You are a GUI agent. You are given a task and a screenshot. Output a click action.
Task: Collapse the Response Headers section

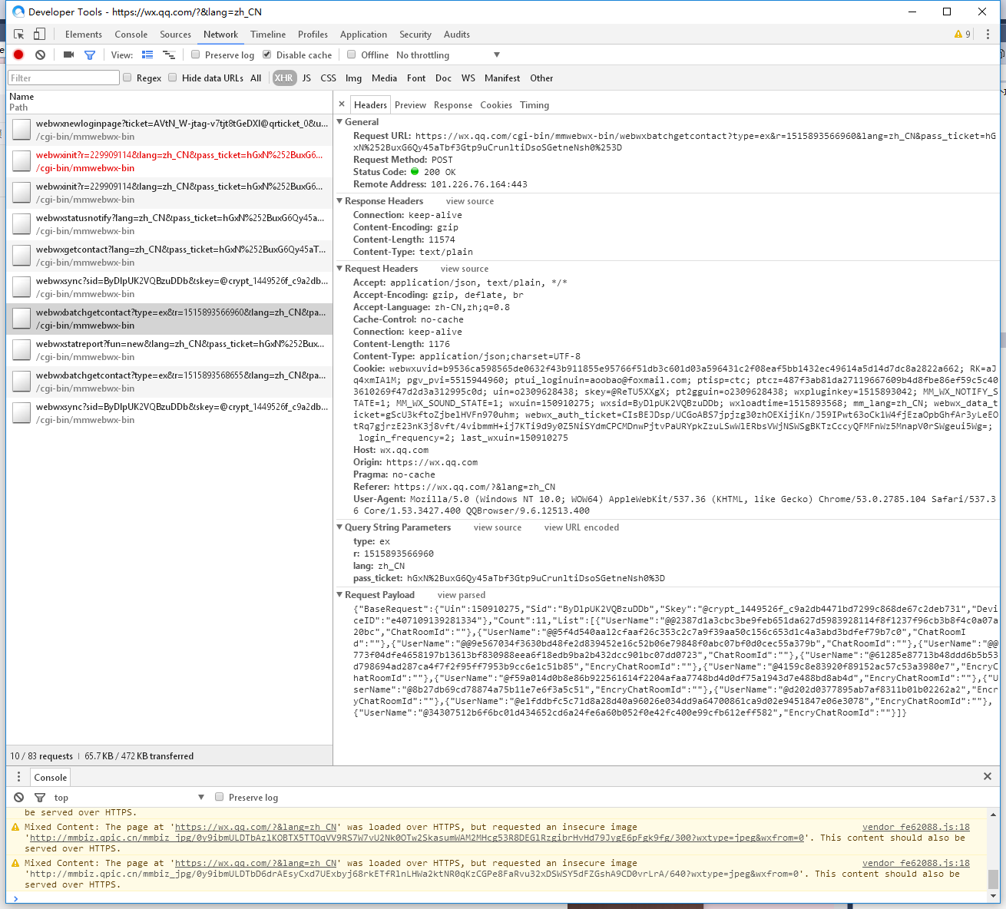[340, 200]
